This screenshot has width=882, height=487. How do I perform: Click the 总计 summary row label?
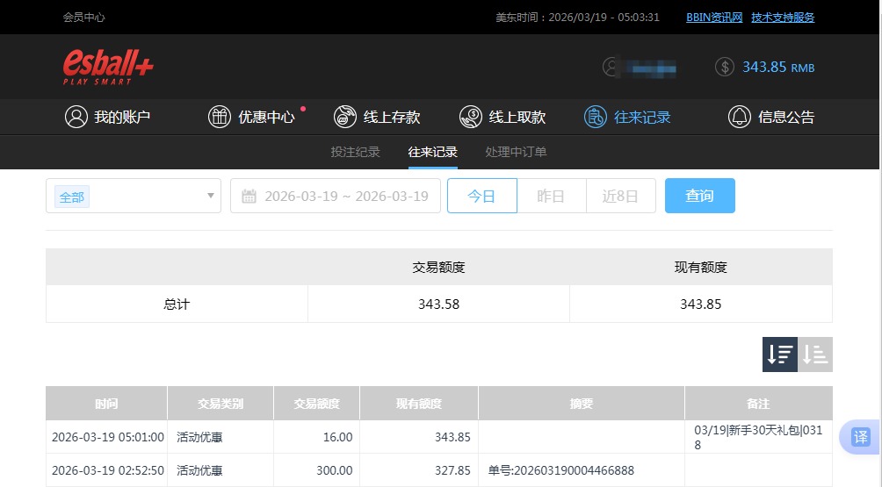(177, 304)
